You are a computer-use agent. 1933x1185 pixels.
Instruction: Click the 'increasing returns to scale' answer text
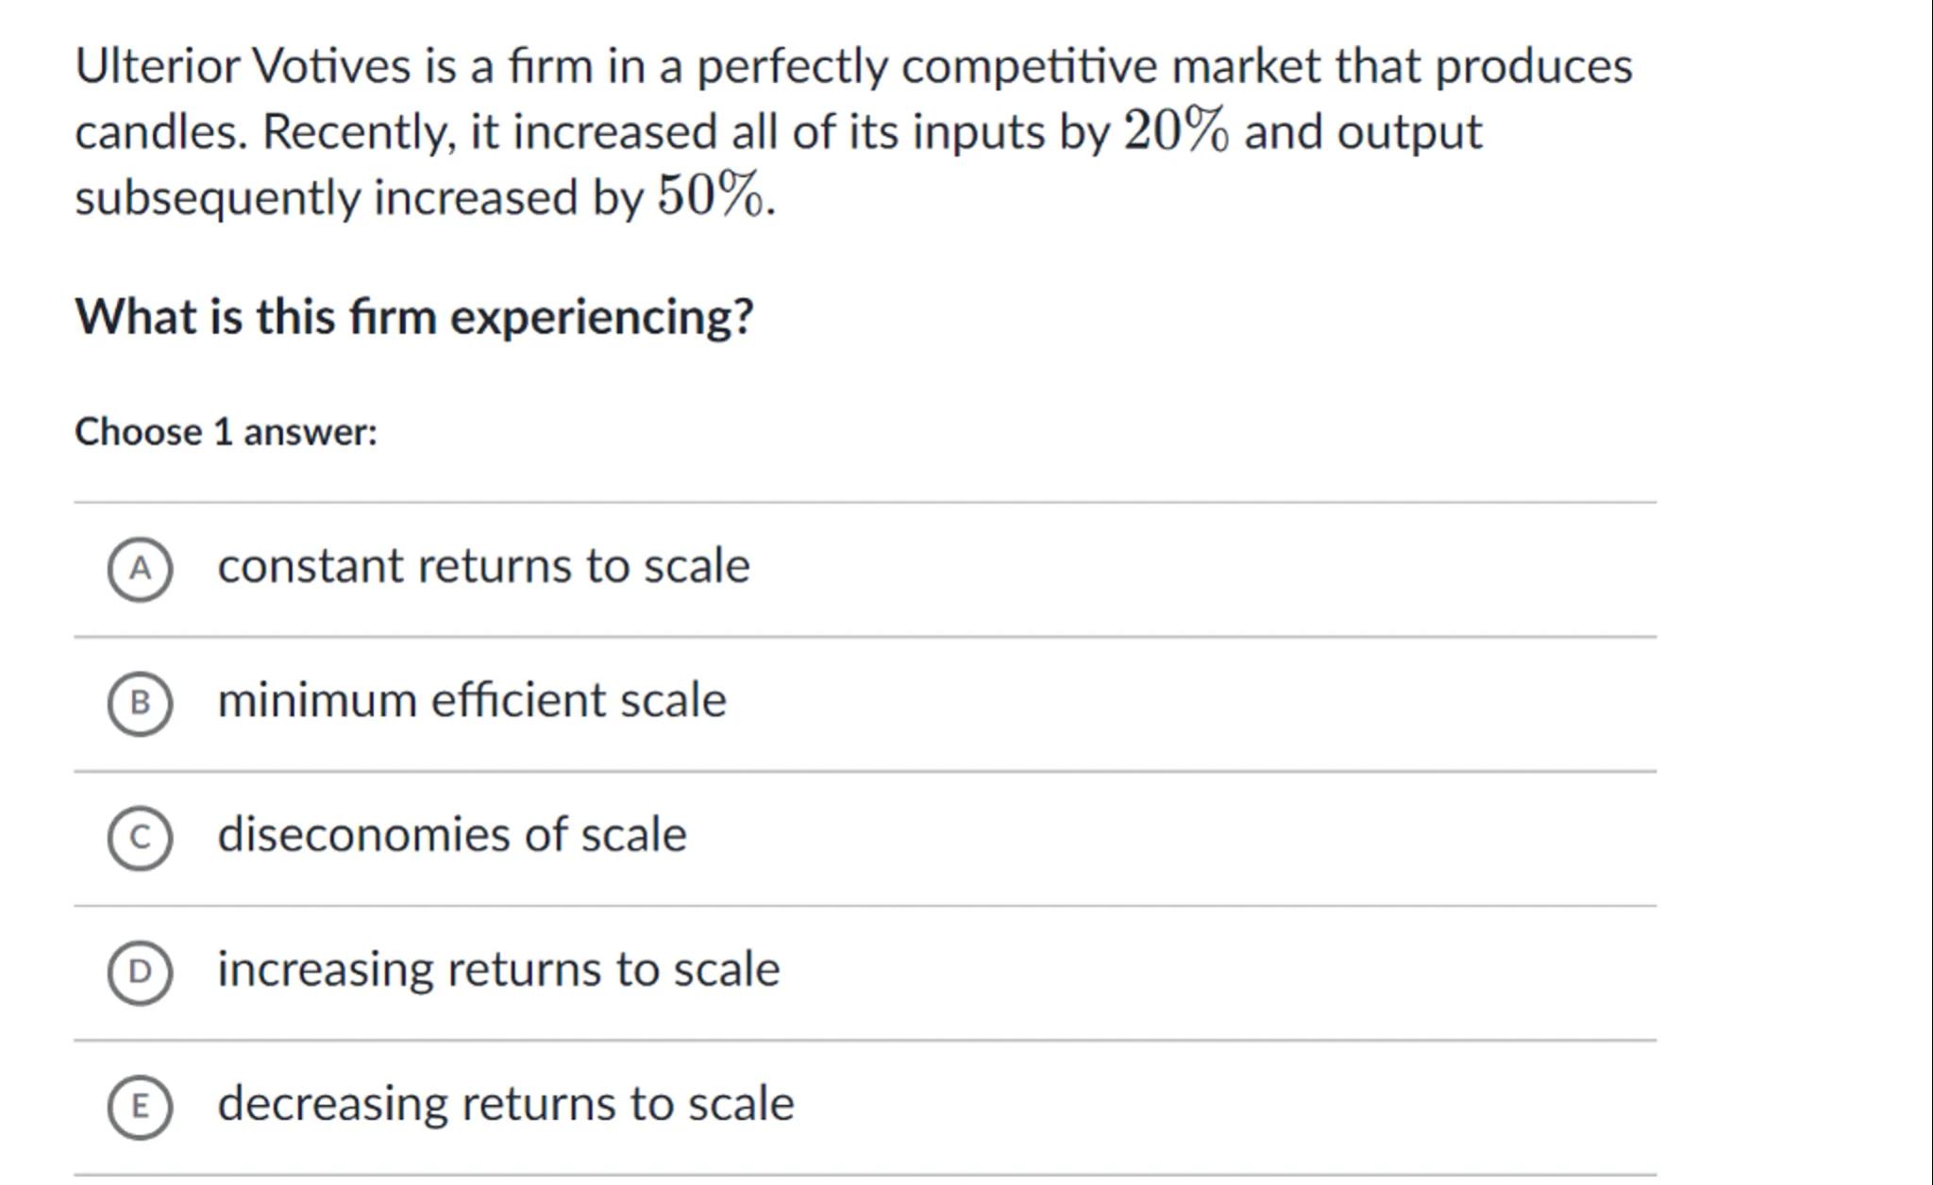point(498,970)
